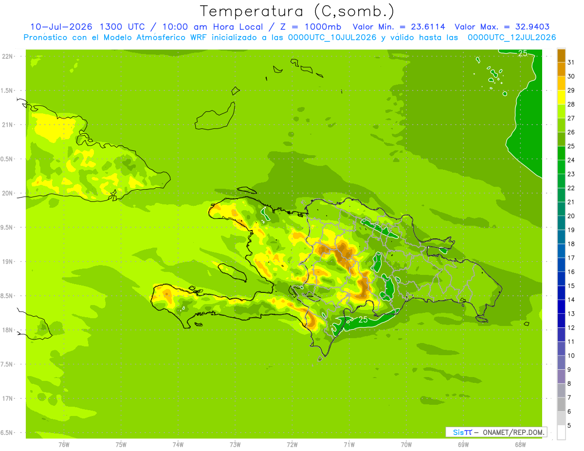Click the "22N" latitude label
584x451 pixels.
coord(8,56)
